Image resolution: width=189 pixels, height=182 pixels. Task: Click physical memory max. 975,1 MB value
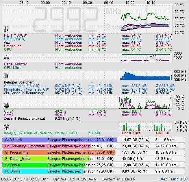pyautogui.click(x=134, y=89)
